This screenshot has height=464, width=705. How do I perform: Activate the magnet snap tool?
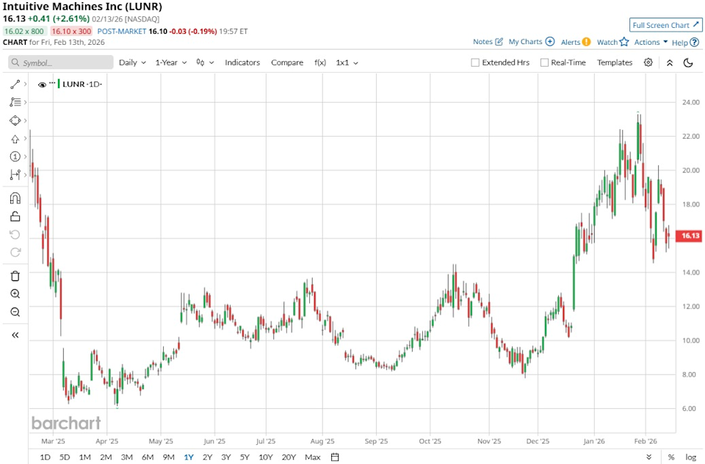15,198
